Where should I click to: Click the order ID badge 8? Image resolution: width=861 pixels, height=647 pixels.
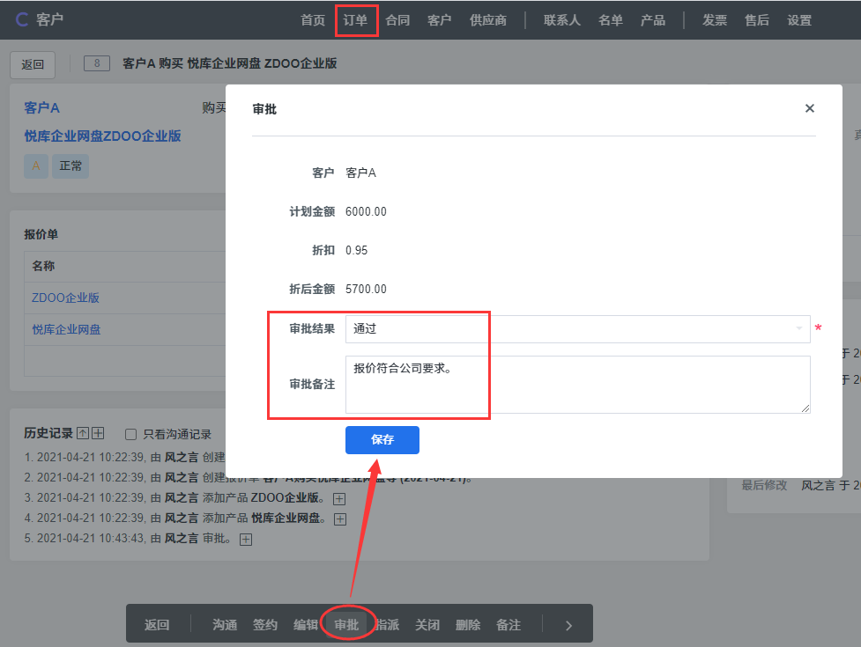[x=97, y=63]
